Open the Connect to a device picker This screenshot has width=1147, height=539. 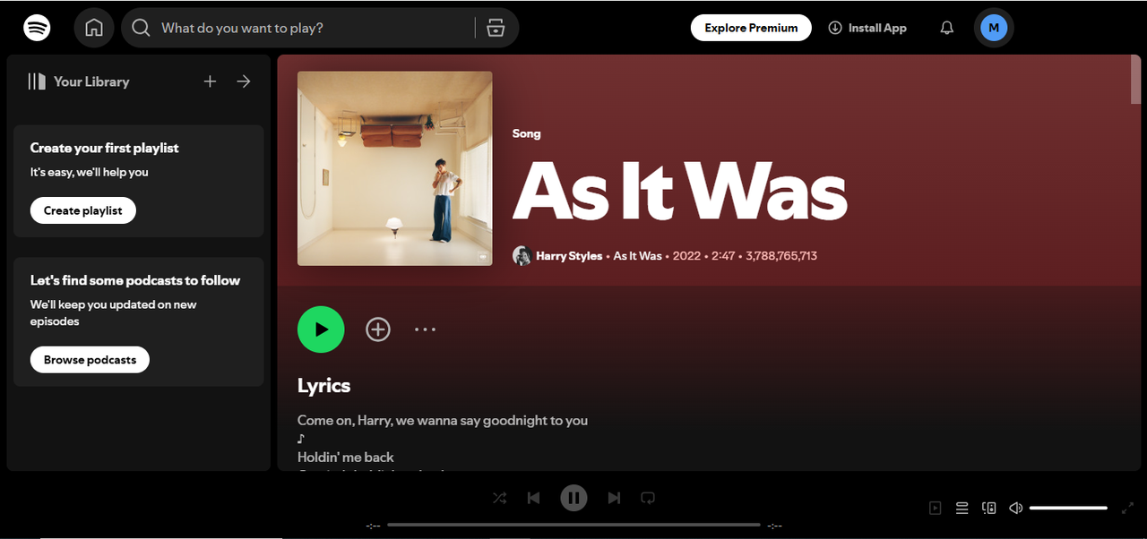(988, 508)
